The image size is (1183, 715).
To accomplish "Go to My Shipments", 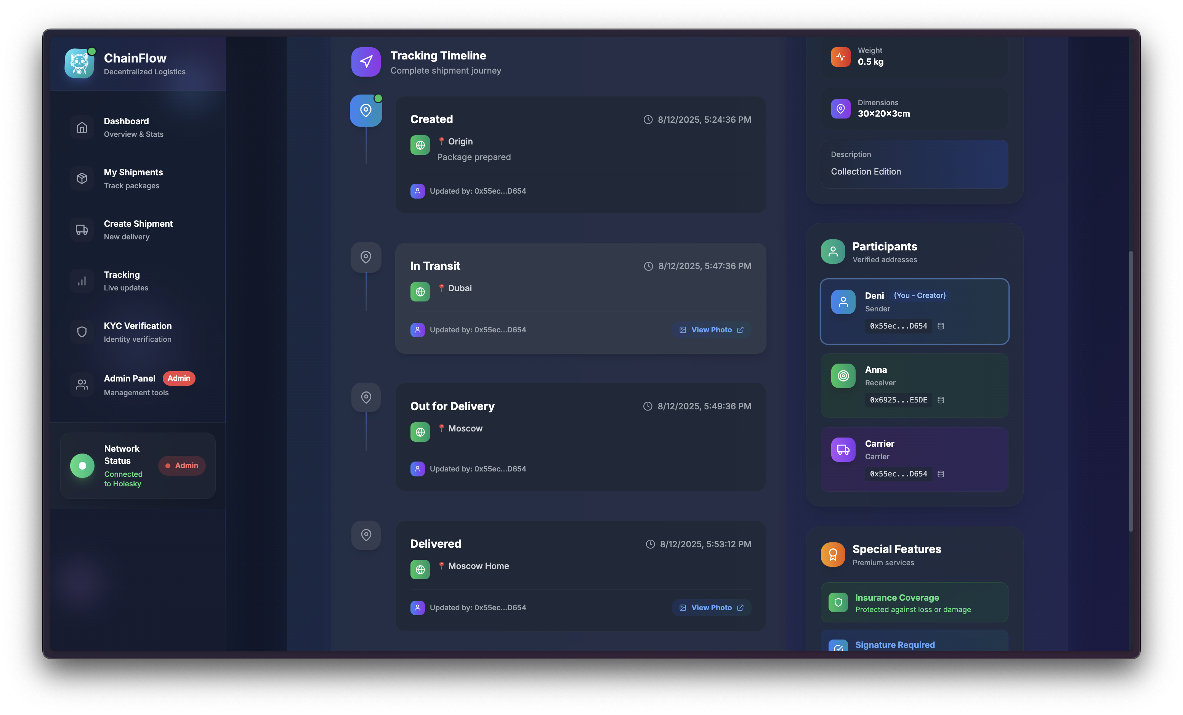I will [133, 178].
